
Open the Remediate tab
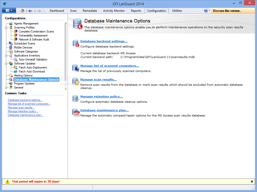(x=90, y=11)
